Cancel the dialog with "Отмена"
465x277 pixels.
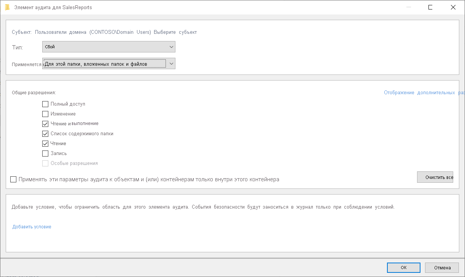(x=442, y=267)
